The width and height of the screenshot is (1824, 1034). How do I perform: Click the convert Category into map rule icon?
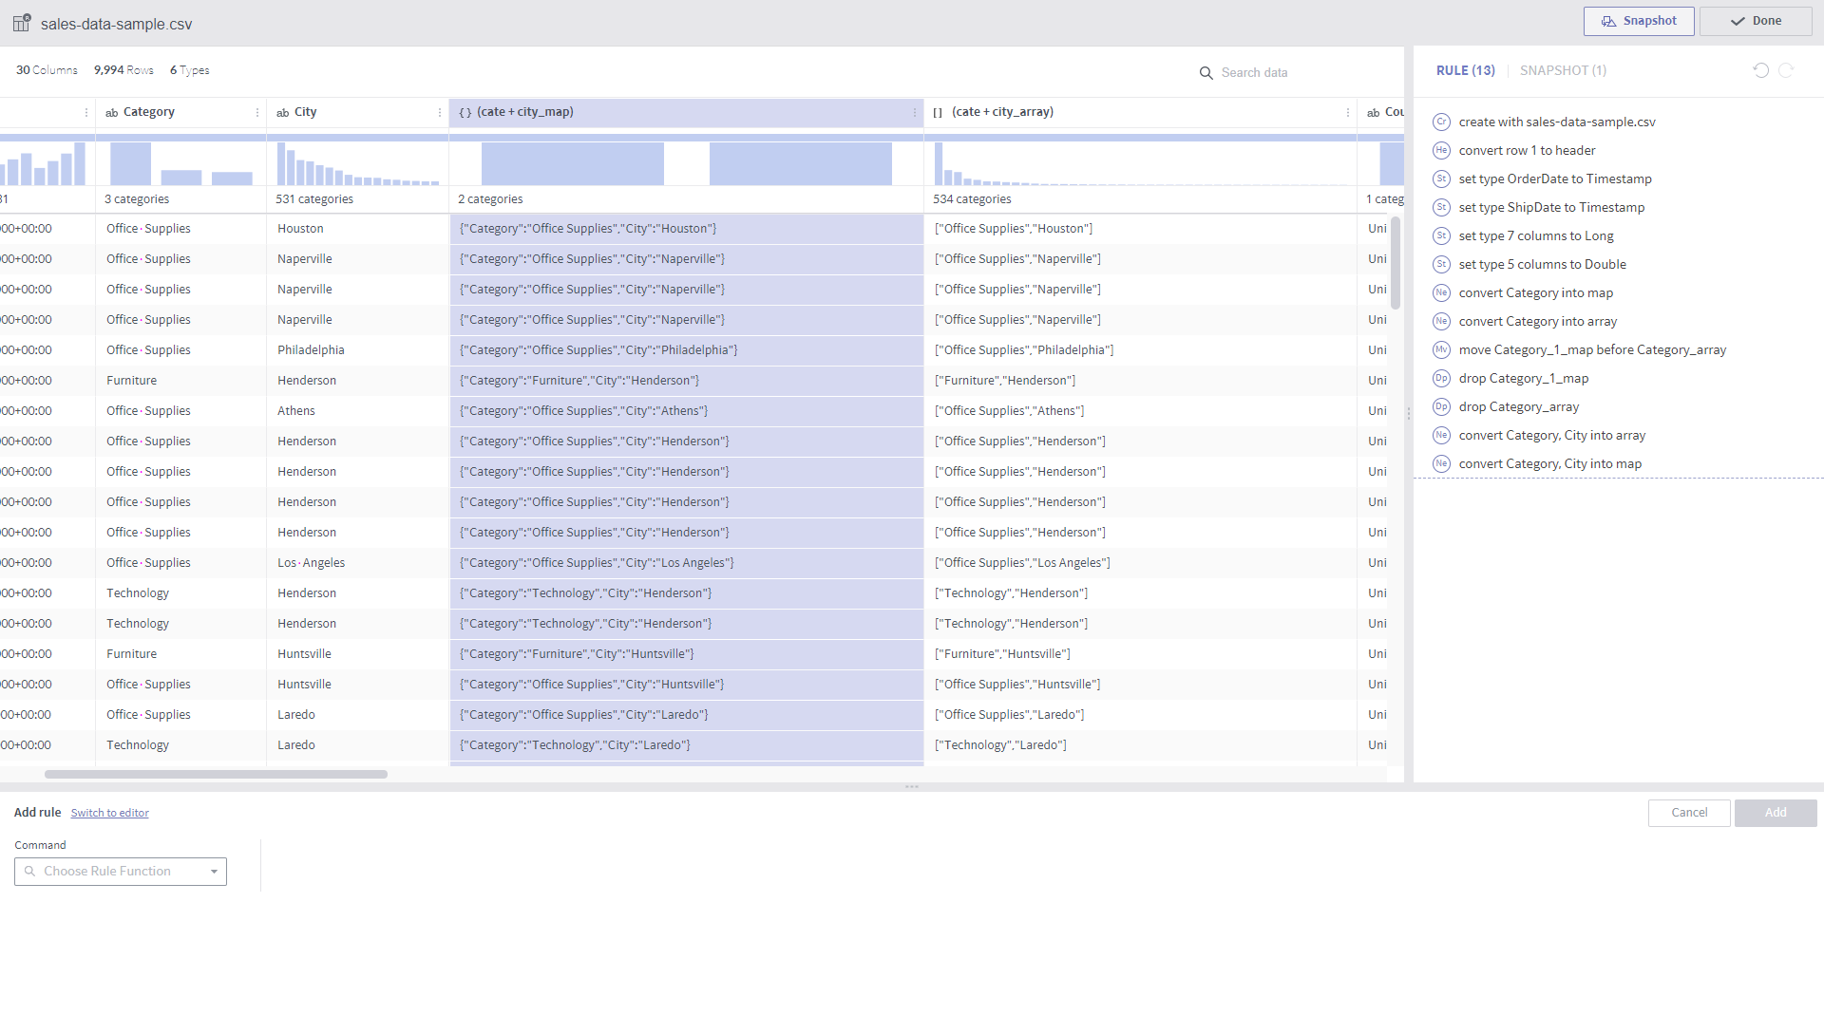pos(1442,291)
